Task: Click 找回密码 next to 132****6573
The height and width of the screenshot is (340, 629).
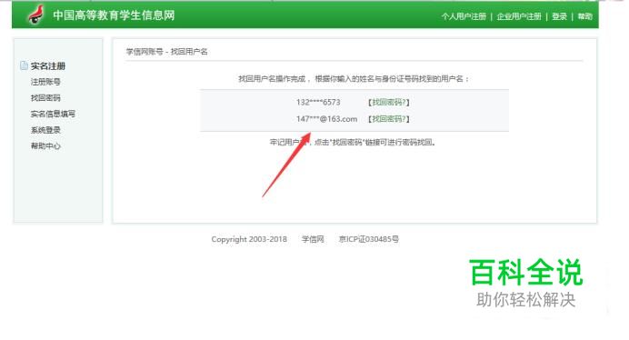Action: coord(389,103)
